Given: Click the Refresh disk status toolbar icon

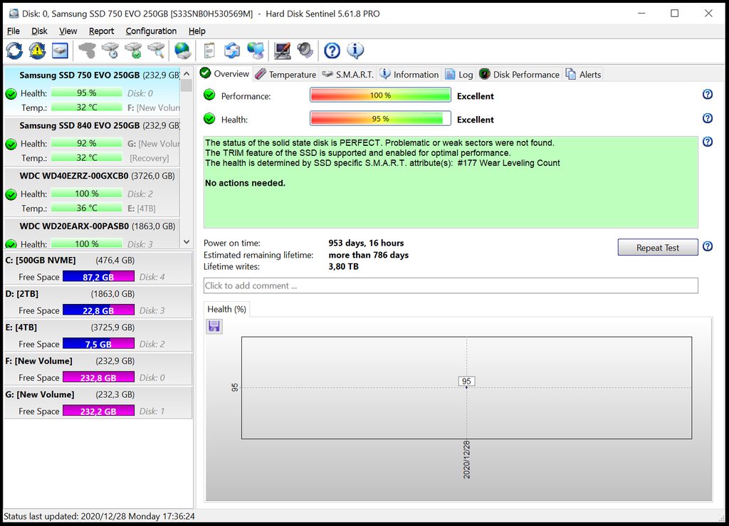Looking at the screenshot, I should [x=14, y=51].
